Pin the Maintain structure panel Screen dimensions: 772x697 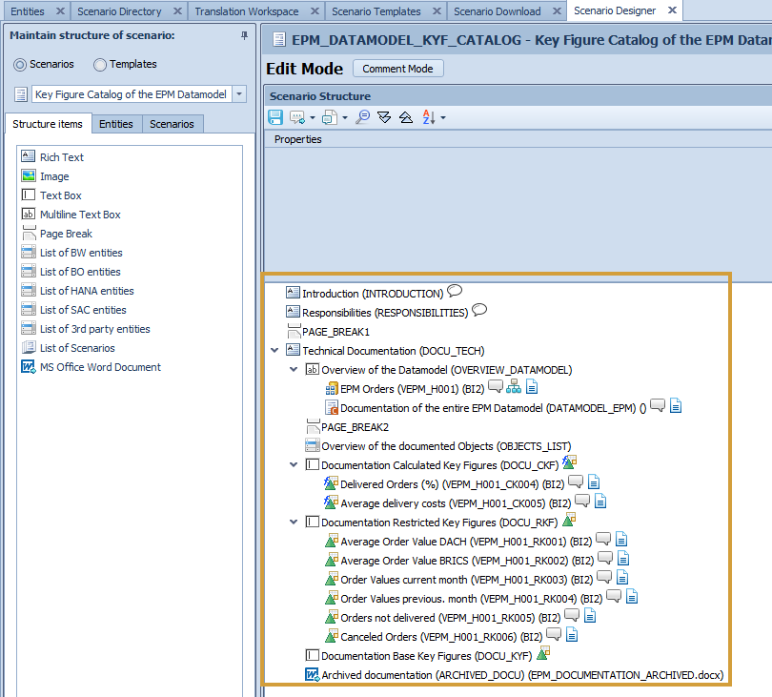click(x=244, y=36)
